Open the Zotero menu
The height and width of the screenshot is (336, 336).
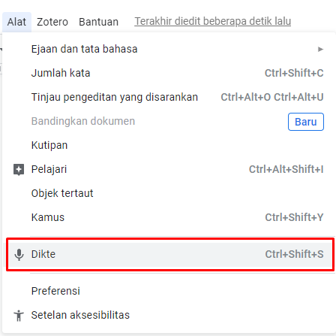click(52, 22)
